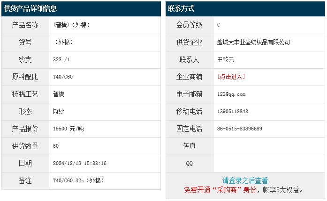Click the raw material ratio T40/C60
The image size is (327, 201).
point(63,77)
